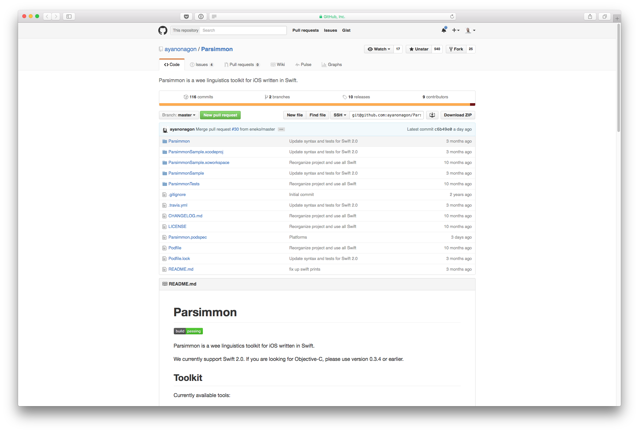Expand the commit message ellipsis

[281, 129]
